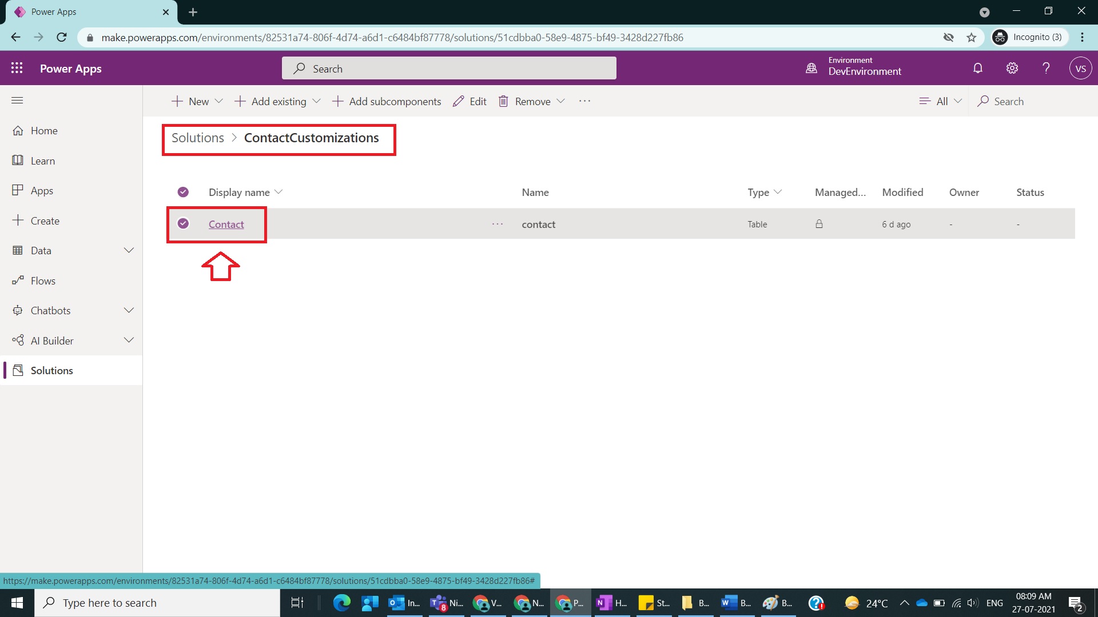This screenshot has height=617, width=1098.
Task: Toggle the select-all checkmark in the header
Action: 183,192
